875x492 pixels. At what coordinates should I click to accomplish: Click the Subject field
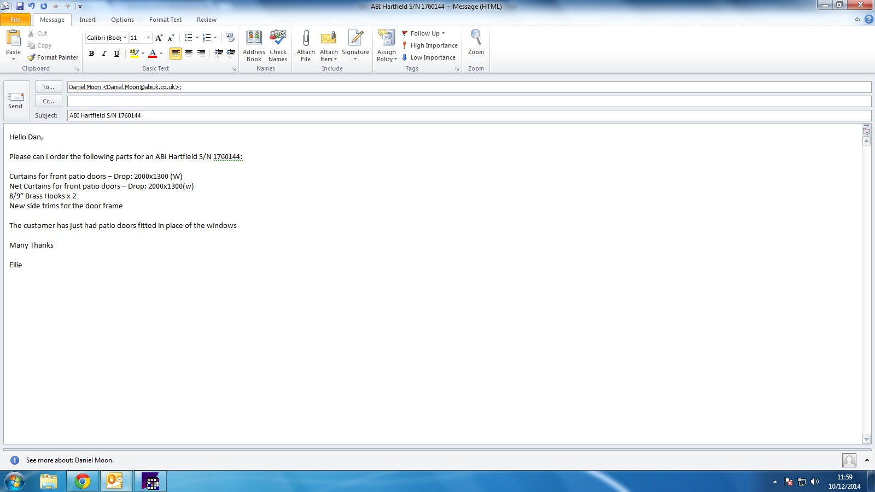point(469,115)
